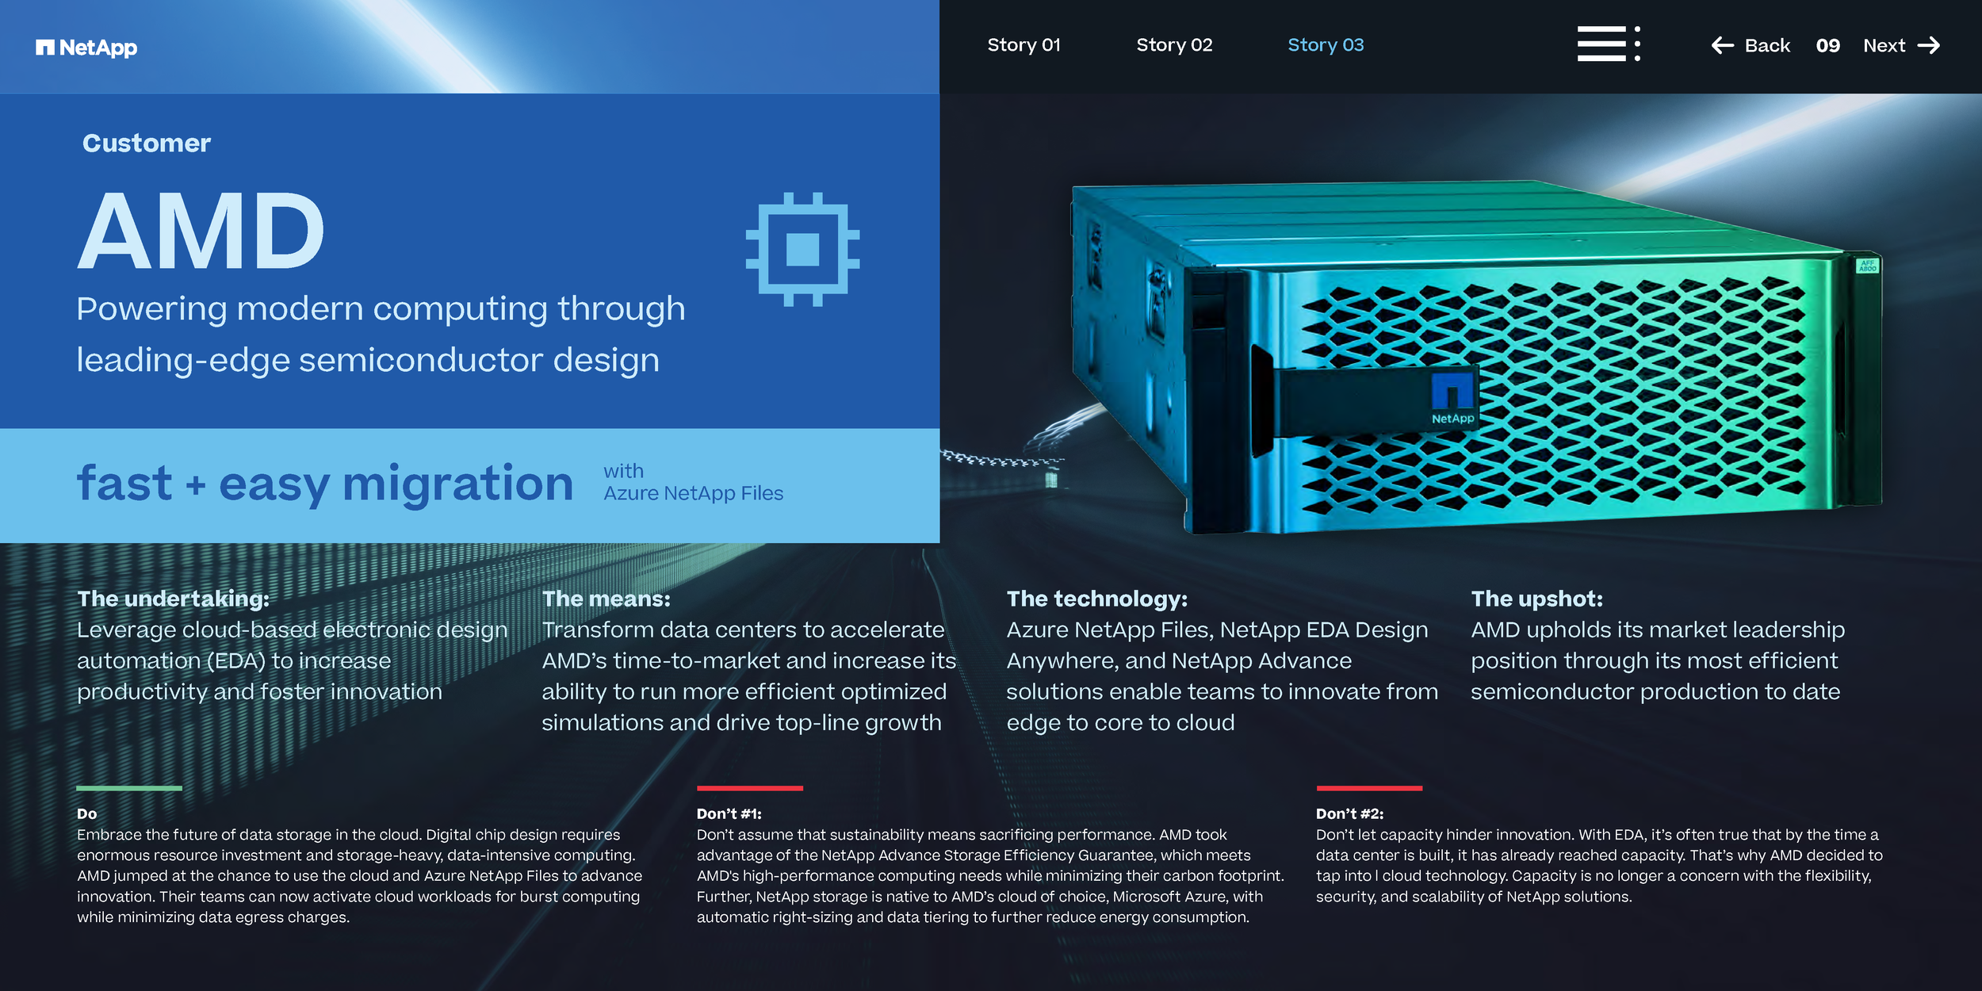
Task: Click "AMD upholds its market leadership" text
Action: point(1658,660)
